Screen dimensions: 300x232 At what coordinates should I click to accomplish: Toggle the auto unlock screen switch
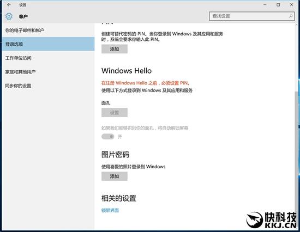(107, 137)
